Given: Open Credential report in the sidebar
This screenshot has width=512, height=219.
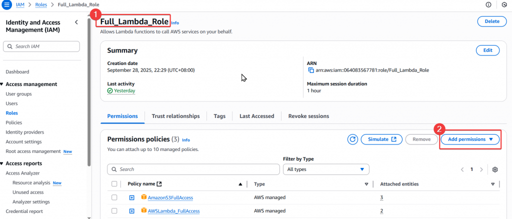Looking at the screenshot, I should 24,211.
